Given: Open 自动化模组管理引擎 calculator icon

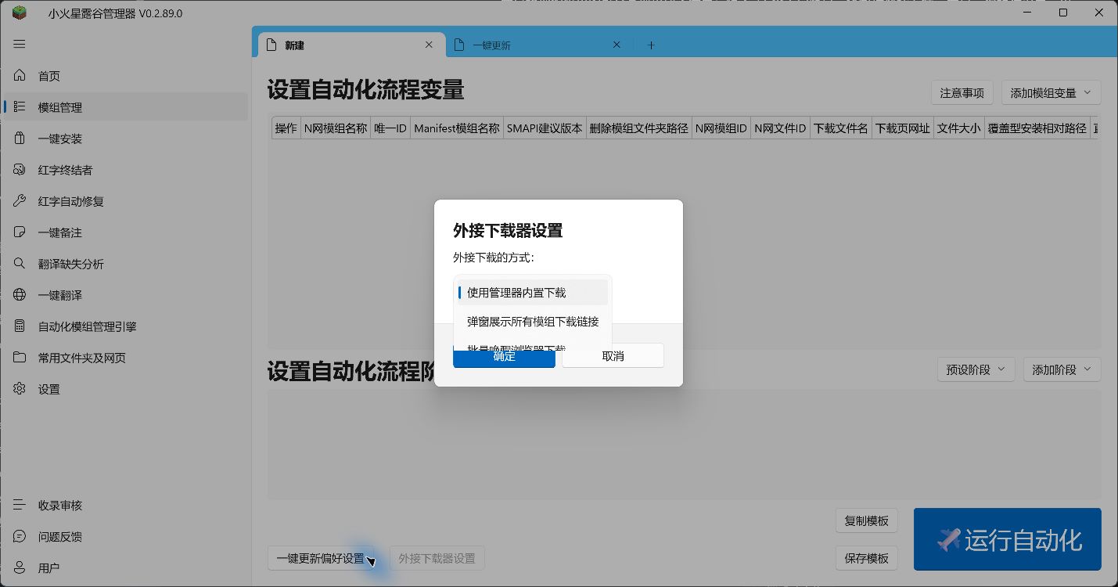Looking at the screenshot, I should coord(20,326).
